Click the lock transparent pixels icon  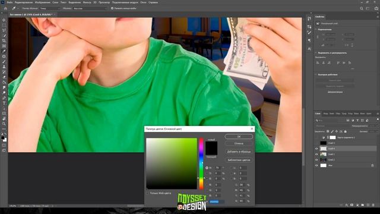click(x=328, y=131)
